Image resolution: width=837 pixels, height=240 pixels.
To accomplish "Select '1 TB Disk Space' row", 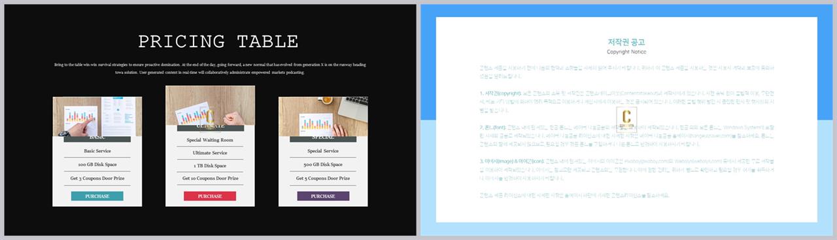I will [x=210, y=166].
